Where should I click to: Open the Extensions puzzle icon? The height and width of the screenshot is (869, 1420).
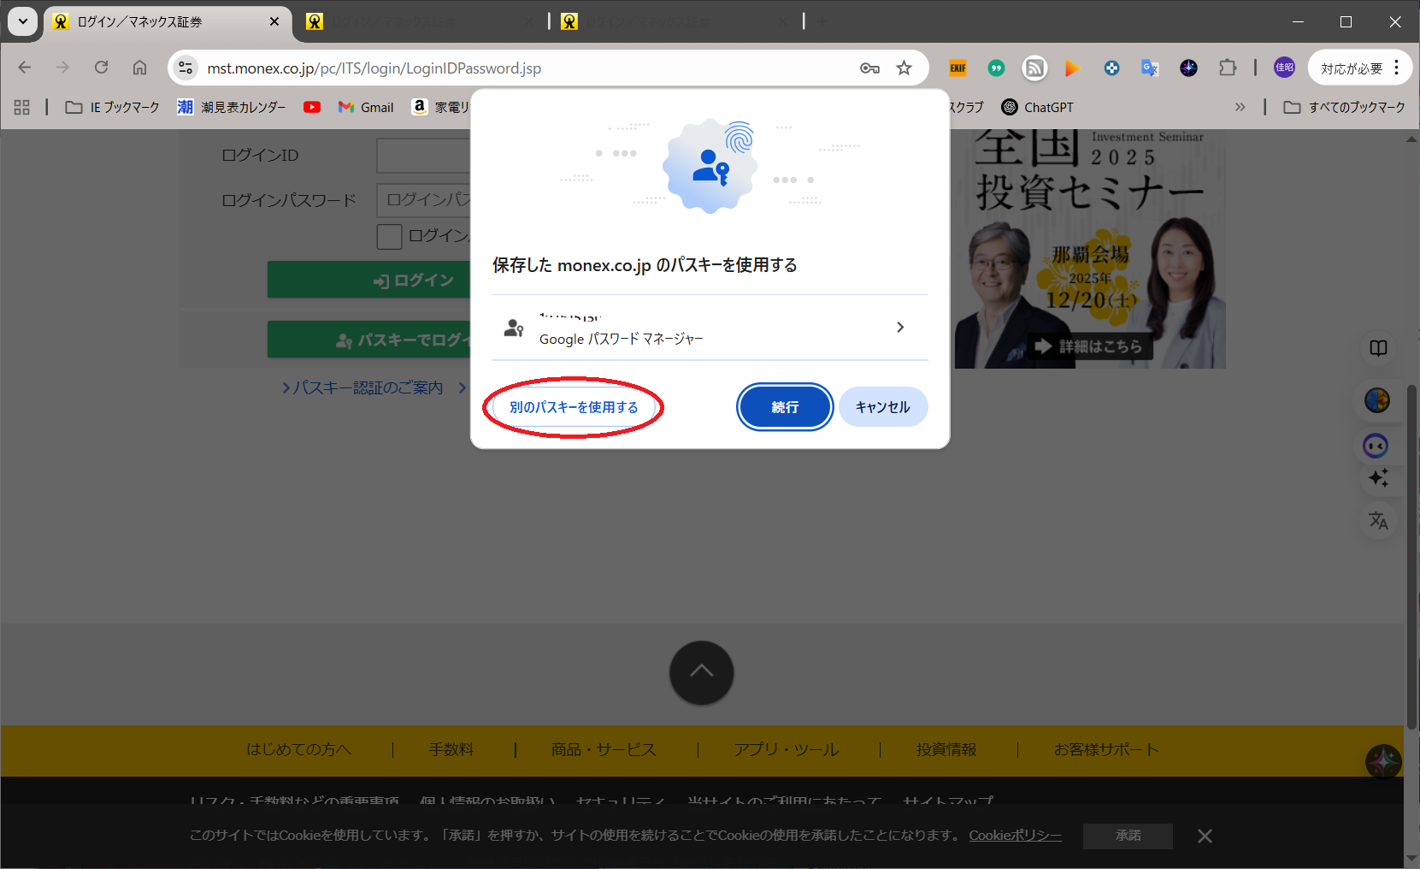pyautogui.click(x=1228, y=68)
